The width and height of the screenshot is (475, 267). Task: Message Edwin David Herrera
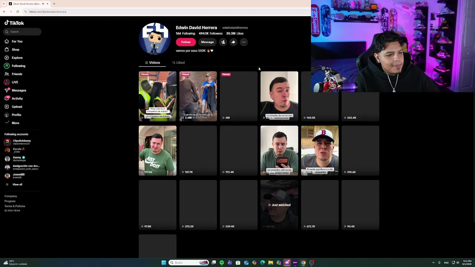[207, 42]
